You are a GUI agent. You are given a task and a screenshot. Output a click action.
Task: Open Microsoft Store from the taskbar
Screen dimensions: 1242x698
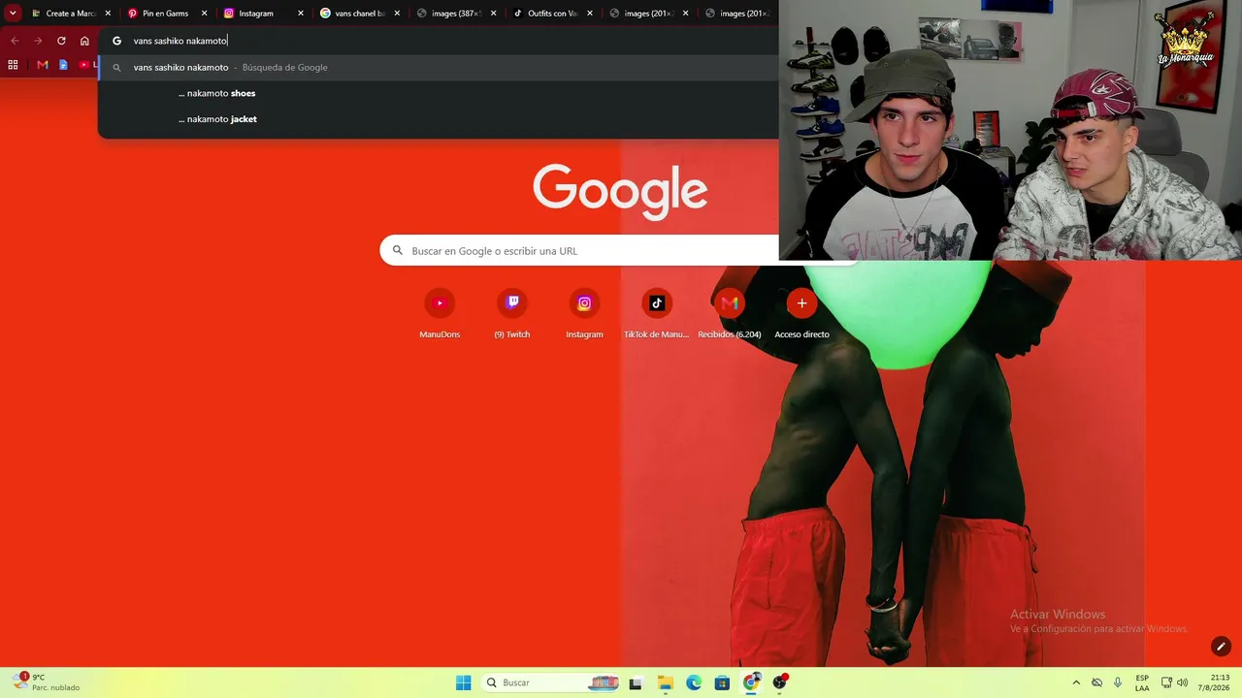pyautogui.click(x=722, y=682)
